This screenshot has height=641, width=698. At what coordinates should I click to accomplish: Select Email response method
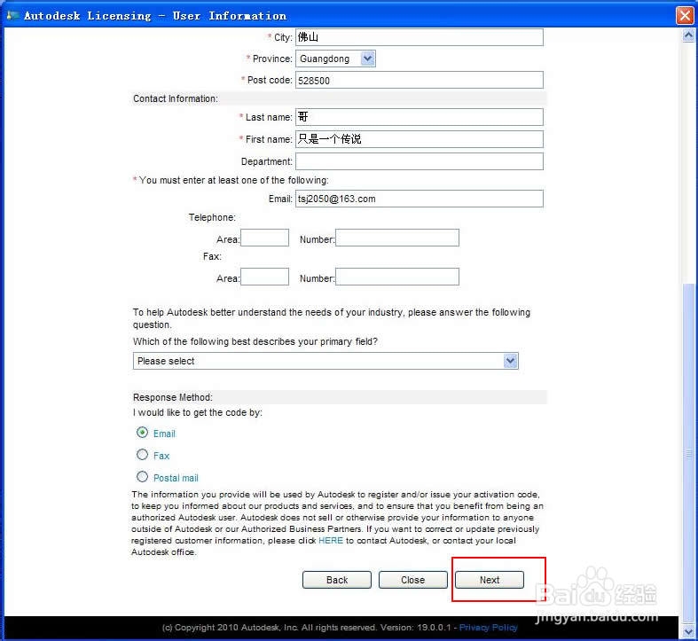coord(142,433)
